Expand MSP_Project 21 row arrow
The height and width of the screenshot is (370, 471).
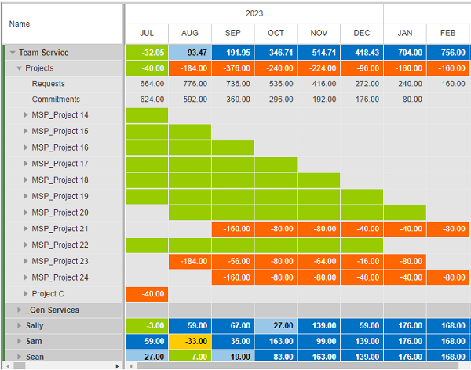tap(27, 229)
